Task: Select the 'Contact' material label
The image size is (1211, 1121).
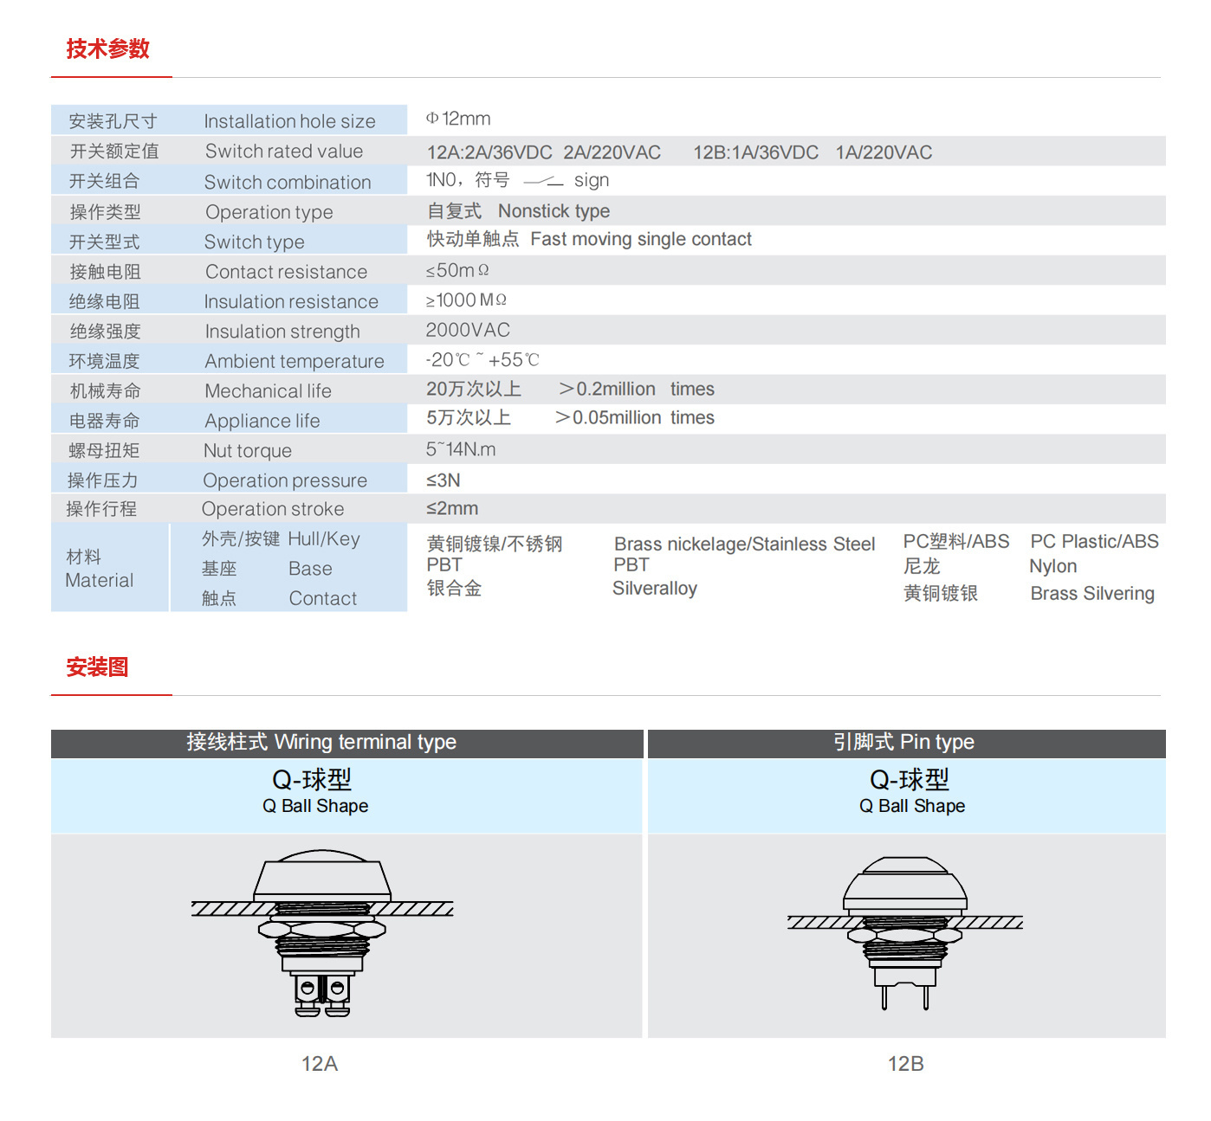Action: pos(323,598)
